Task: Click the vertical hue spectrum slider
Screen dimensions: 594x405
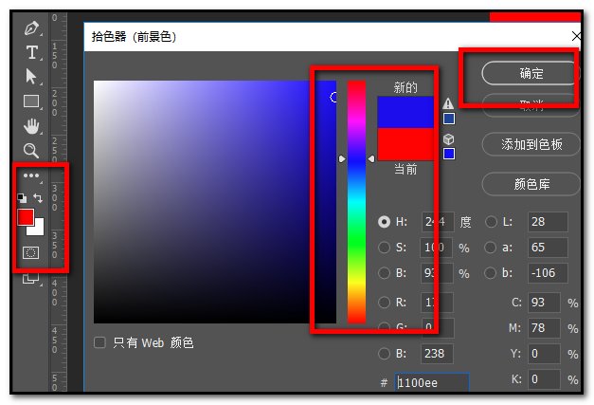Action: (356, 202)
